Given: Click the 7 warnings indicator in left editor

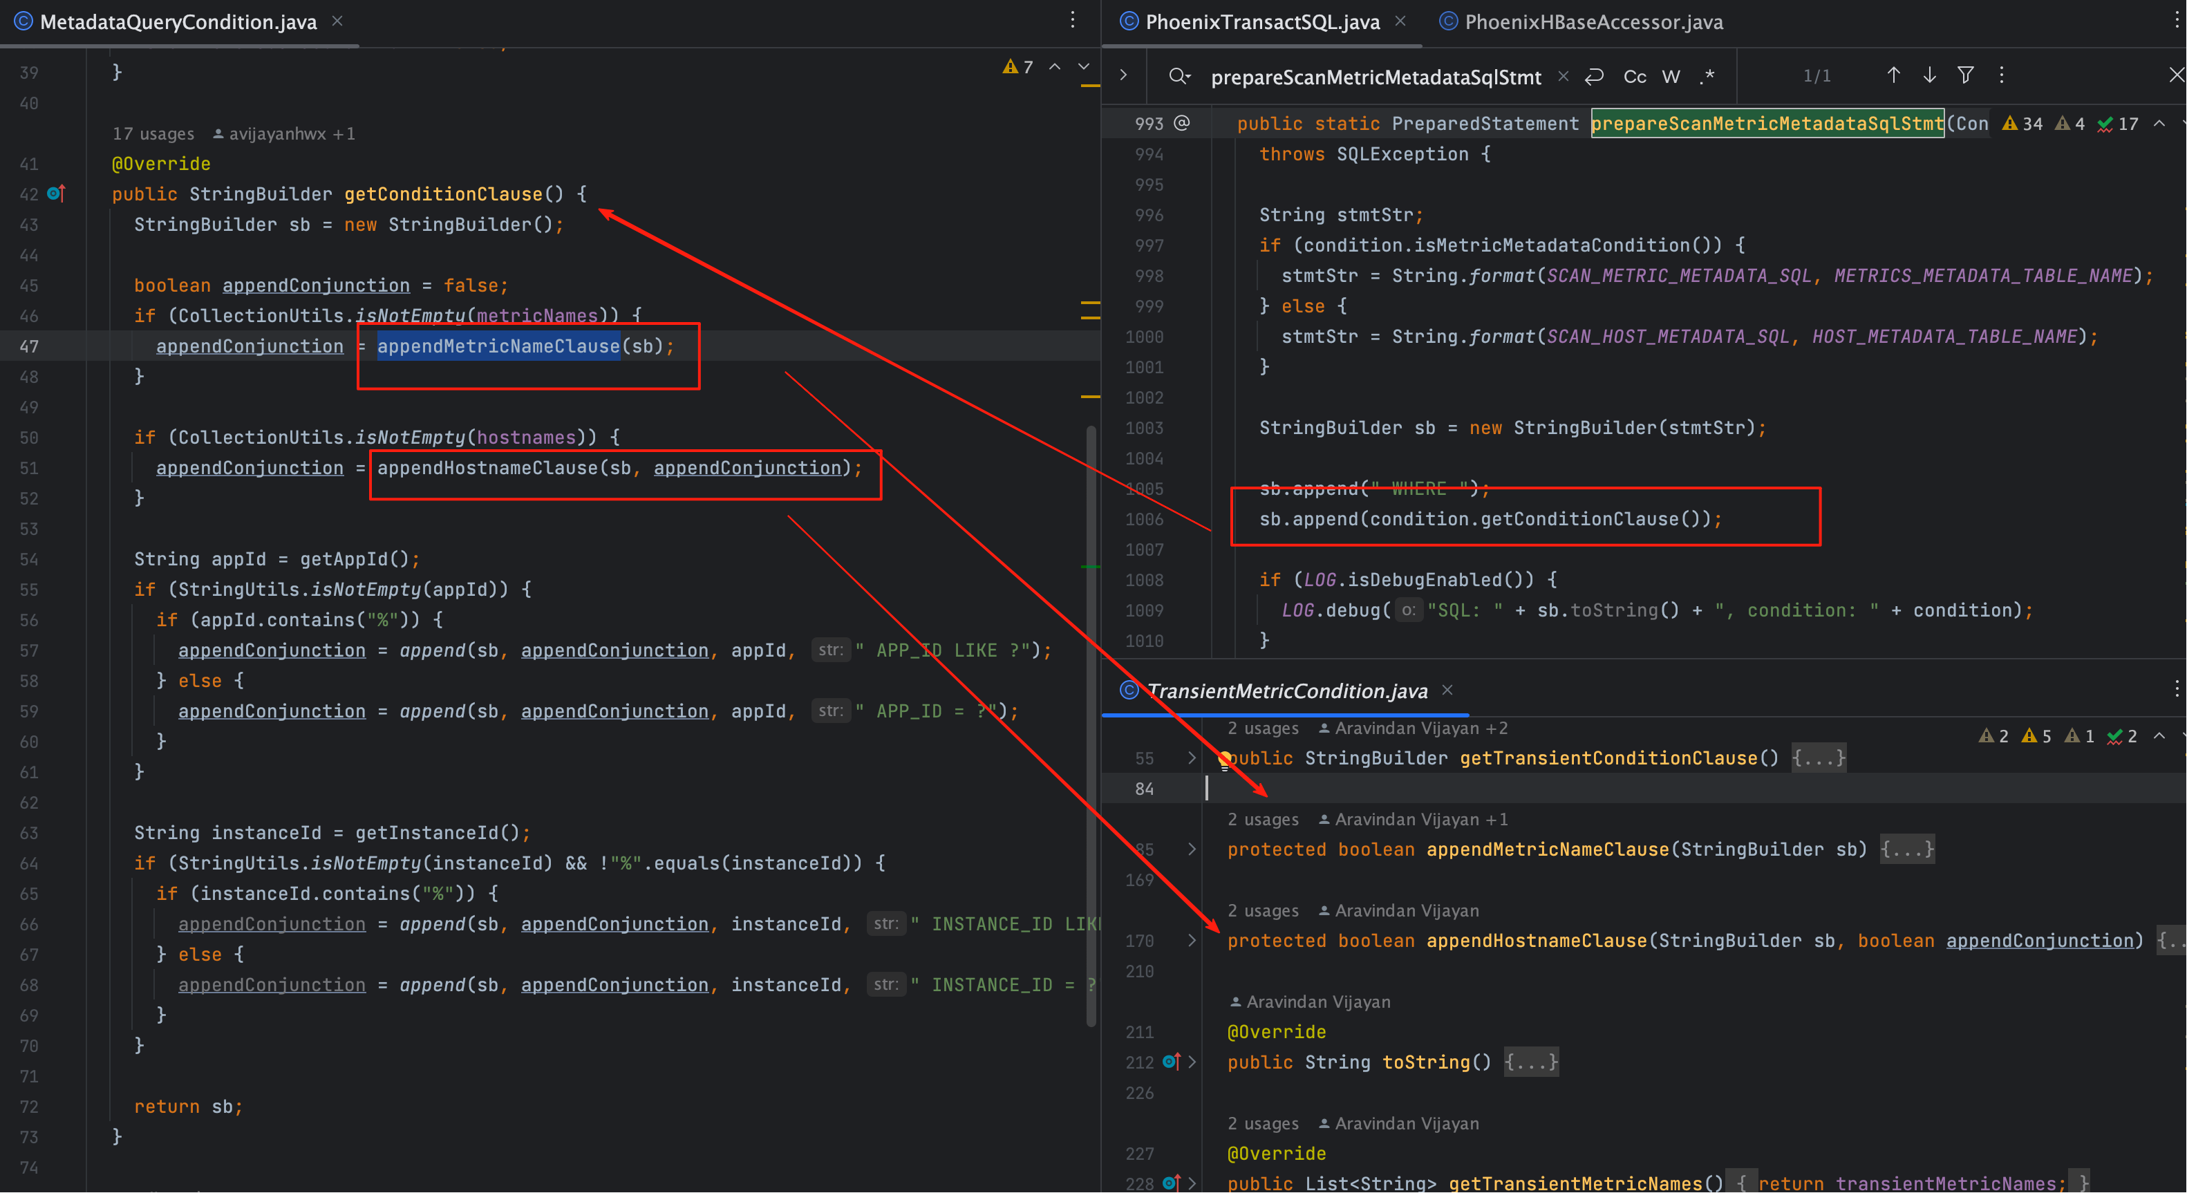Looking at the screenshot, I should coord(1018,67).
